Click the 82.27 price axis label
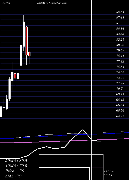 pyautogui.click(x=120, y=40)
